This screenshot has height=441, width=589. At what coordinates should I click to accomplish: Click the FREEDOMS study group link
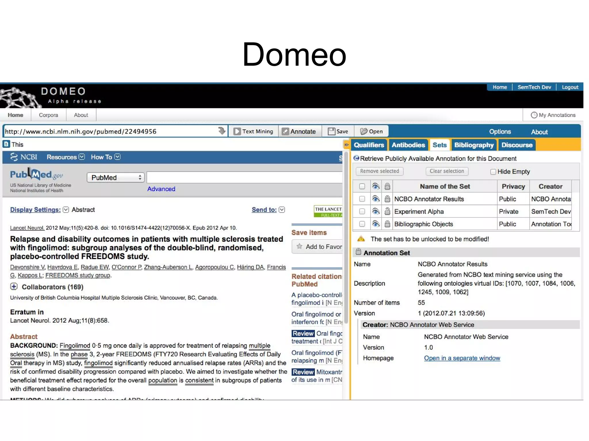coord(78,275)
